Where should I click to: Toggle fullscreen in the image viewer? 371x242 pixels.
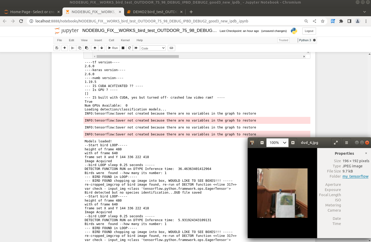tap(336, 143)
